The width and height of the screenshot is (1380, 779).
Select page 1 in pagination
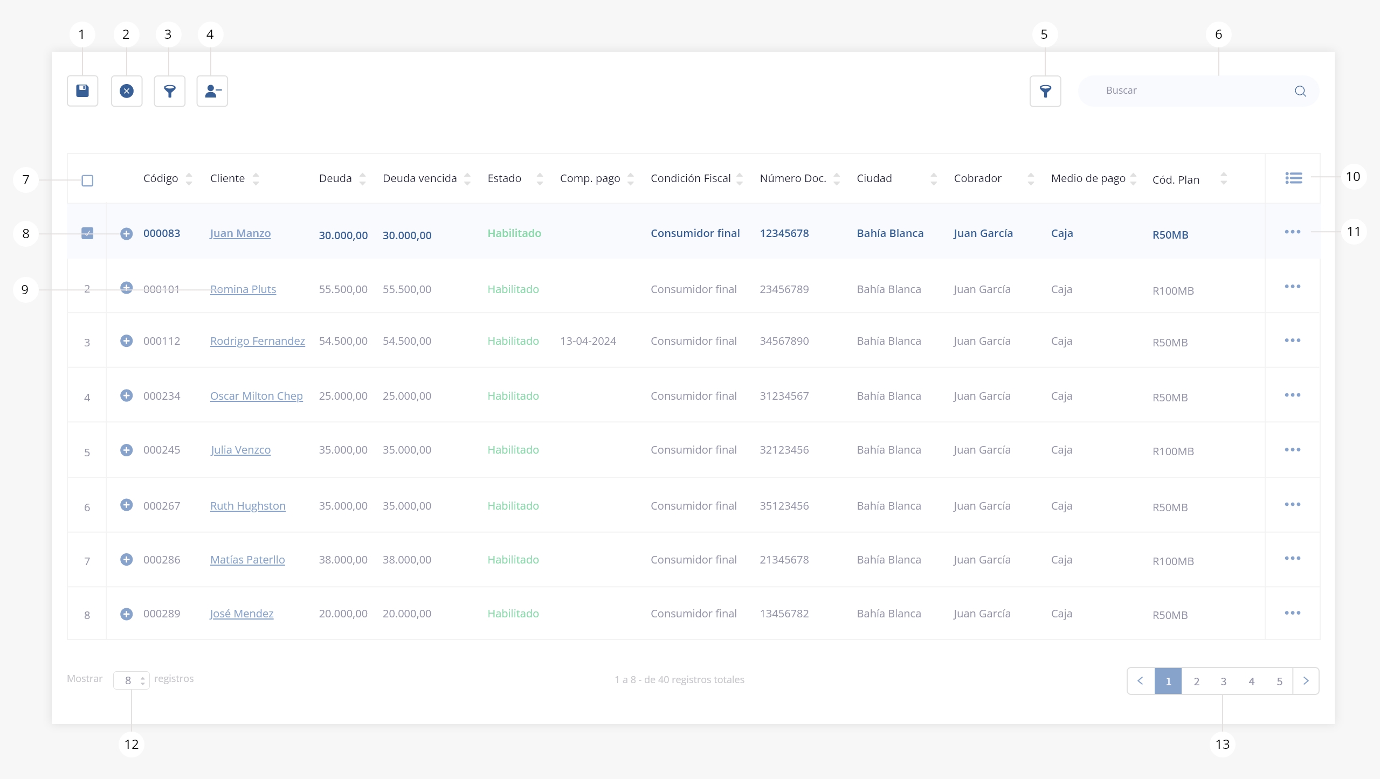[1168, 681]
